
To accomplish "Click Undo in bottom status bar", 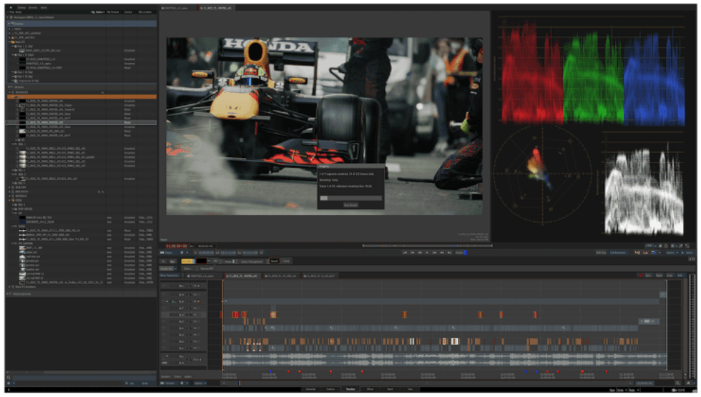I will 621,391.
